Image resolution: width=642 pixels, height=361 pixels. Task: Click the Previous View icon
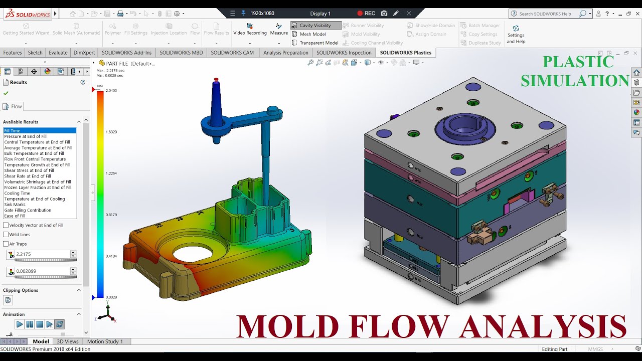(328, 63)
